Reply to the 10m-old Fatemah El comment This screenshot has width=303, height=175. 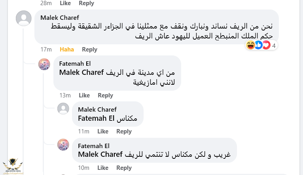124,168
